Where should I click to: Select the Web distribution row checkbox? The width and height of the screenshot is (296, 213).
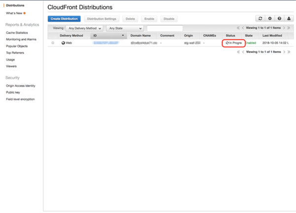pyautogui.click(x=53, y=43)
